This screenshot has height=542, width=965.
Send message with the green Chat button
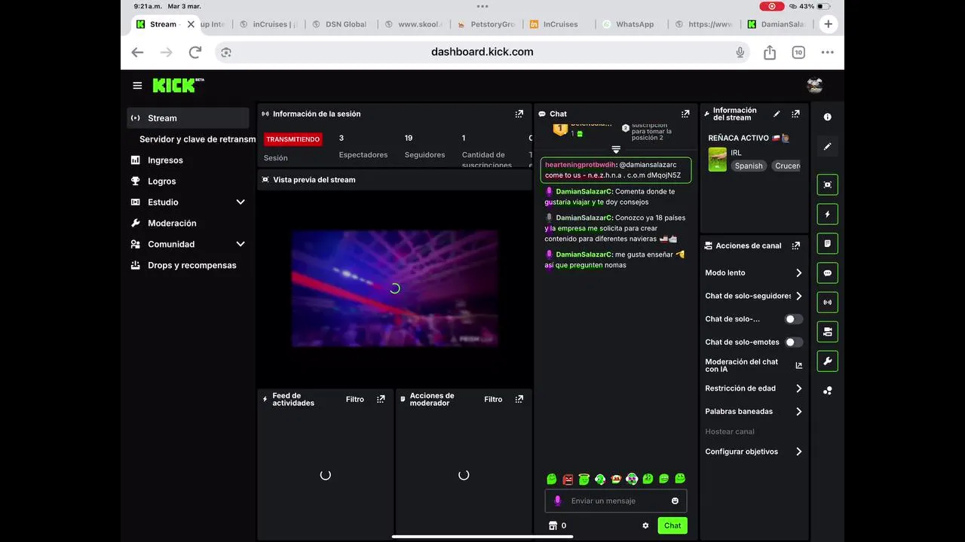(672, 525)
